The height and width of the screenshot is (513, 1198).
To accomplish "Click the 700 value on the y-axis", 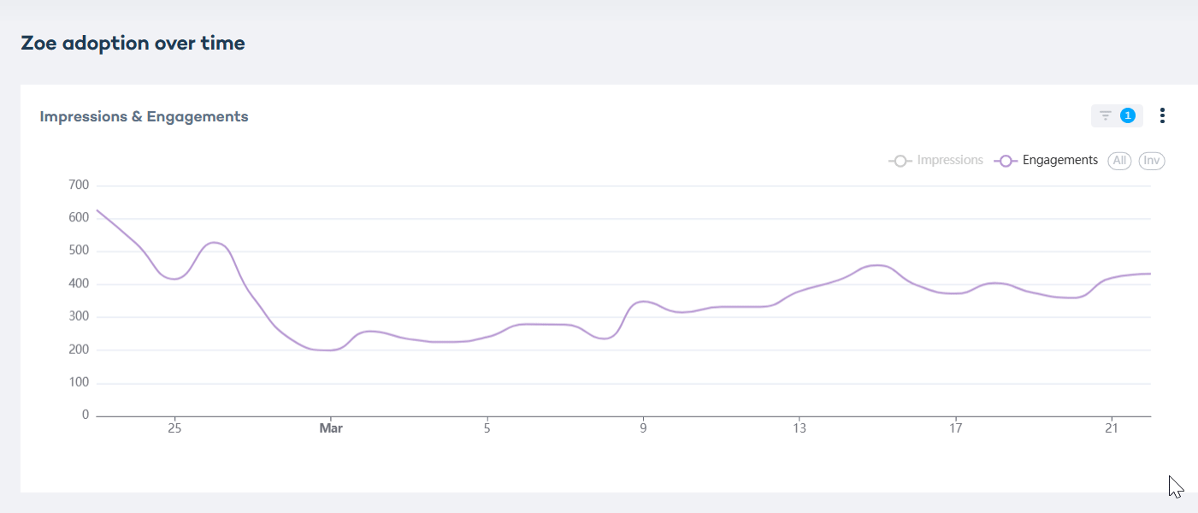I will click(x=79, y=186).
